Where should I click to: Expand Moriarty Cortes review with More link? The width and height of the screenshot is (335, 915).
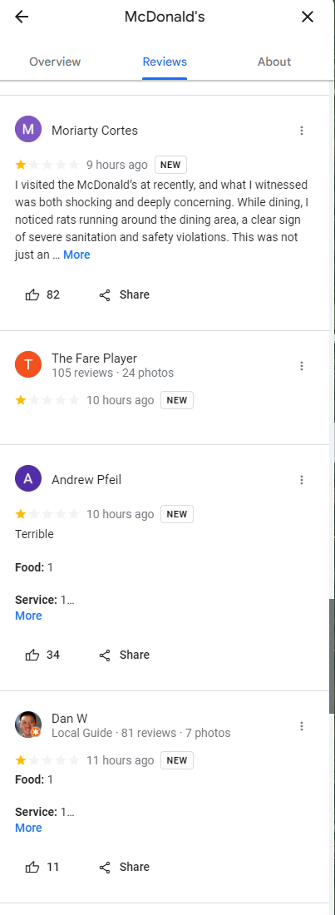pyautogui.click(x=76, y=255)
